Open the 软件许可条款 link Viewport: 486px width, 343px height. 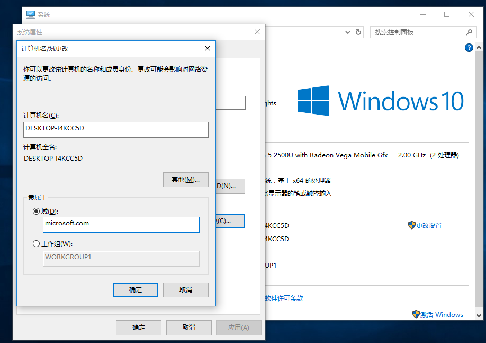click(x=284, y=298)
